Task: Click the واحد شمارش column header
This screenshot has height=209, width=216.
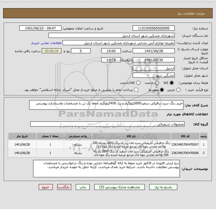Action: pos(78,136)
